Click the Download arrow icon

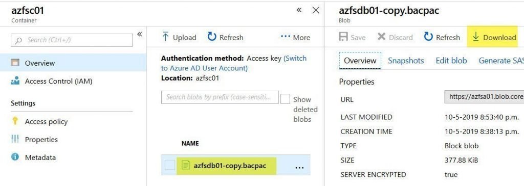475,37
